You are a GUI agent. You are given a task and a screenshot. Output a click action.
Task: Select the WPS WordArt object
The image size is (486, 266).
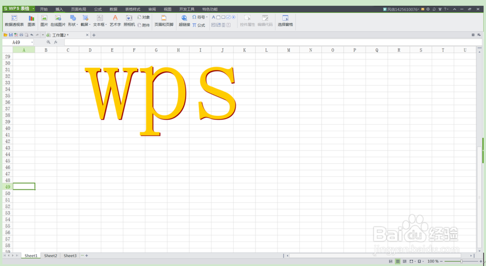(160, 100)
